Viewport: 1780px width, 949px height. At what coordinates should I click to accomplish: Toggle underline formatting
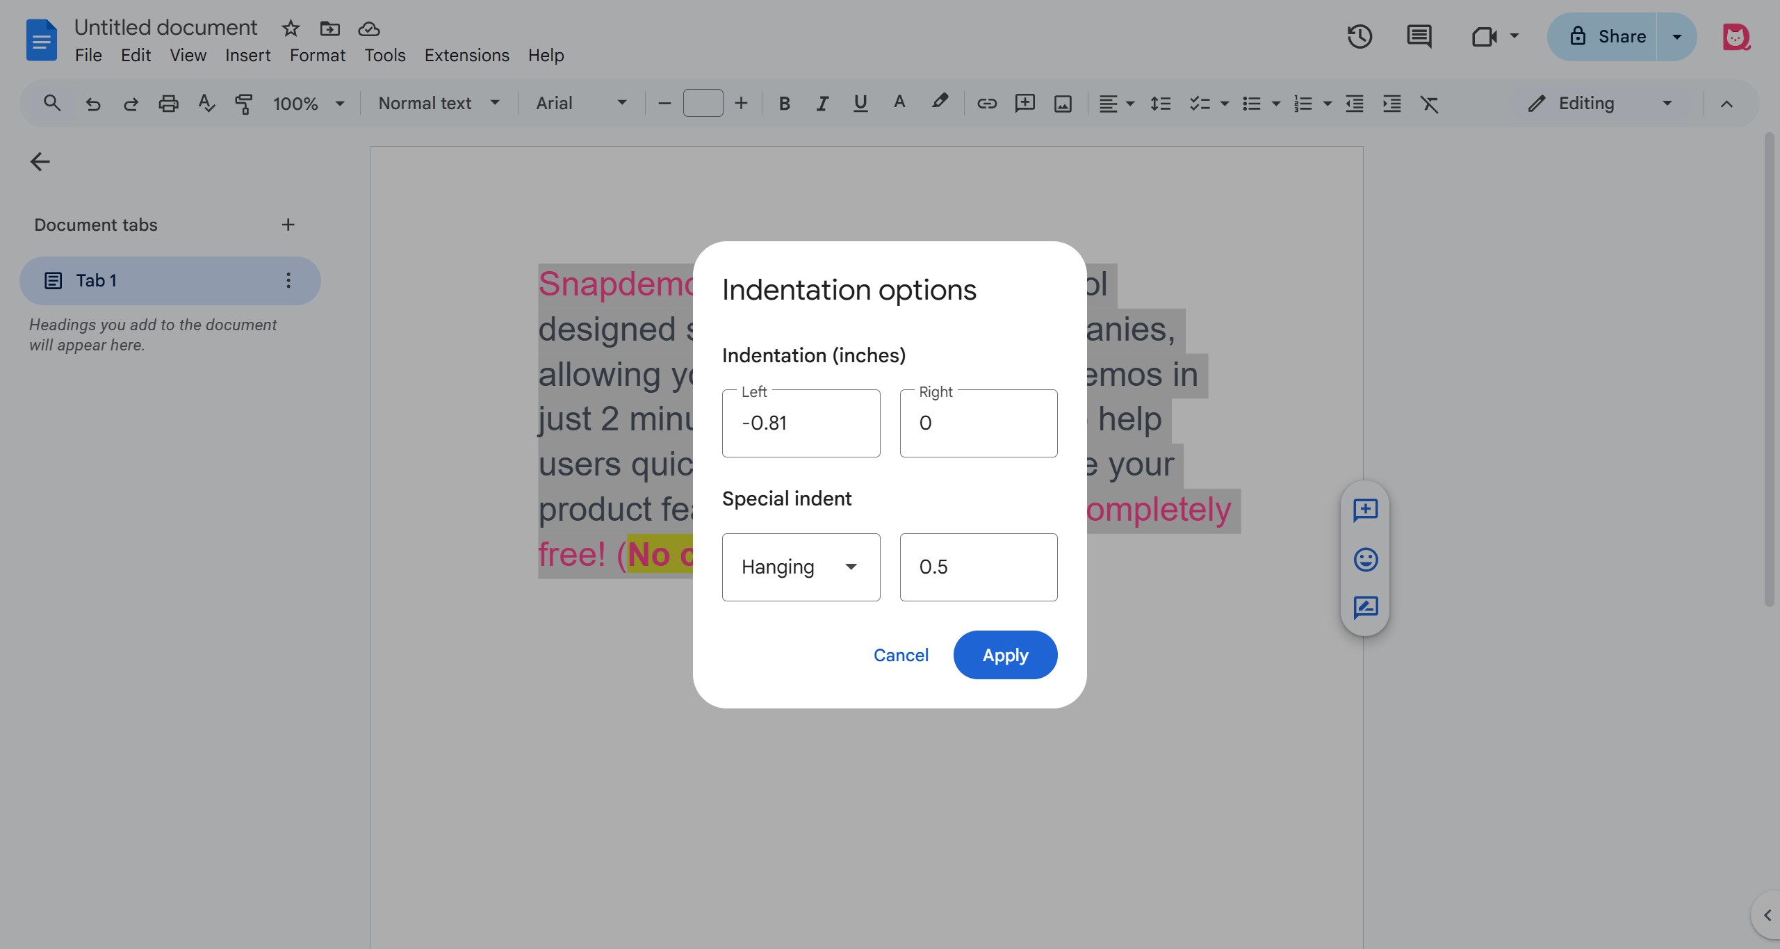pos(860,104)
